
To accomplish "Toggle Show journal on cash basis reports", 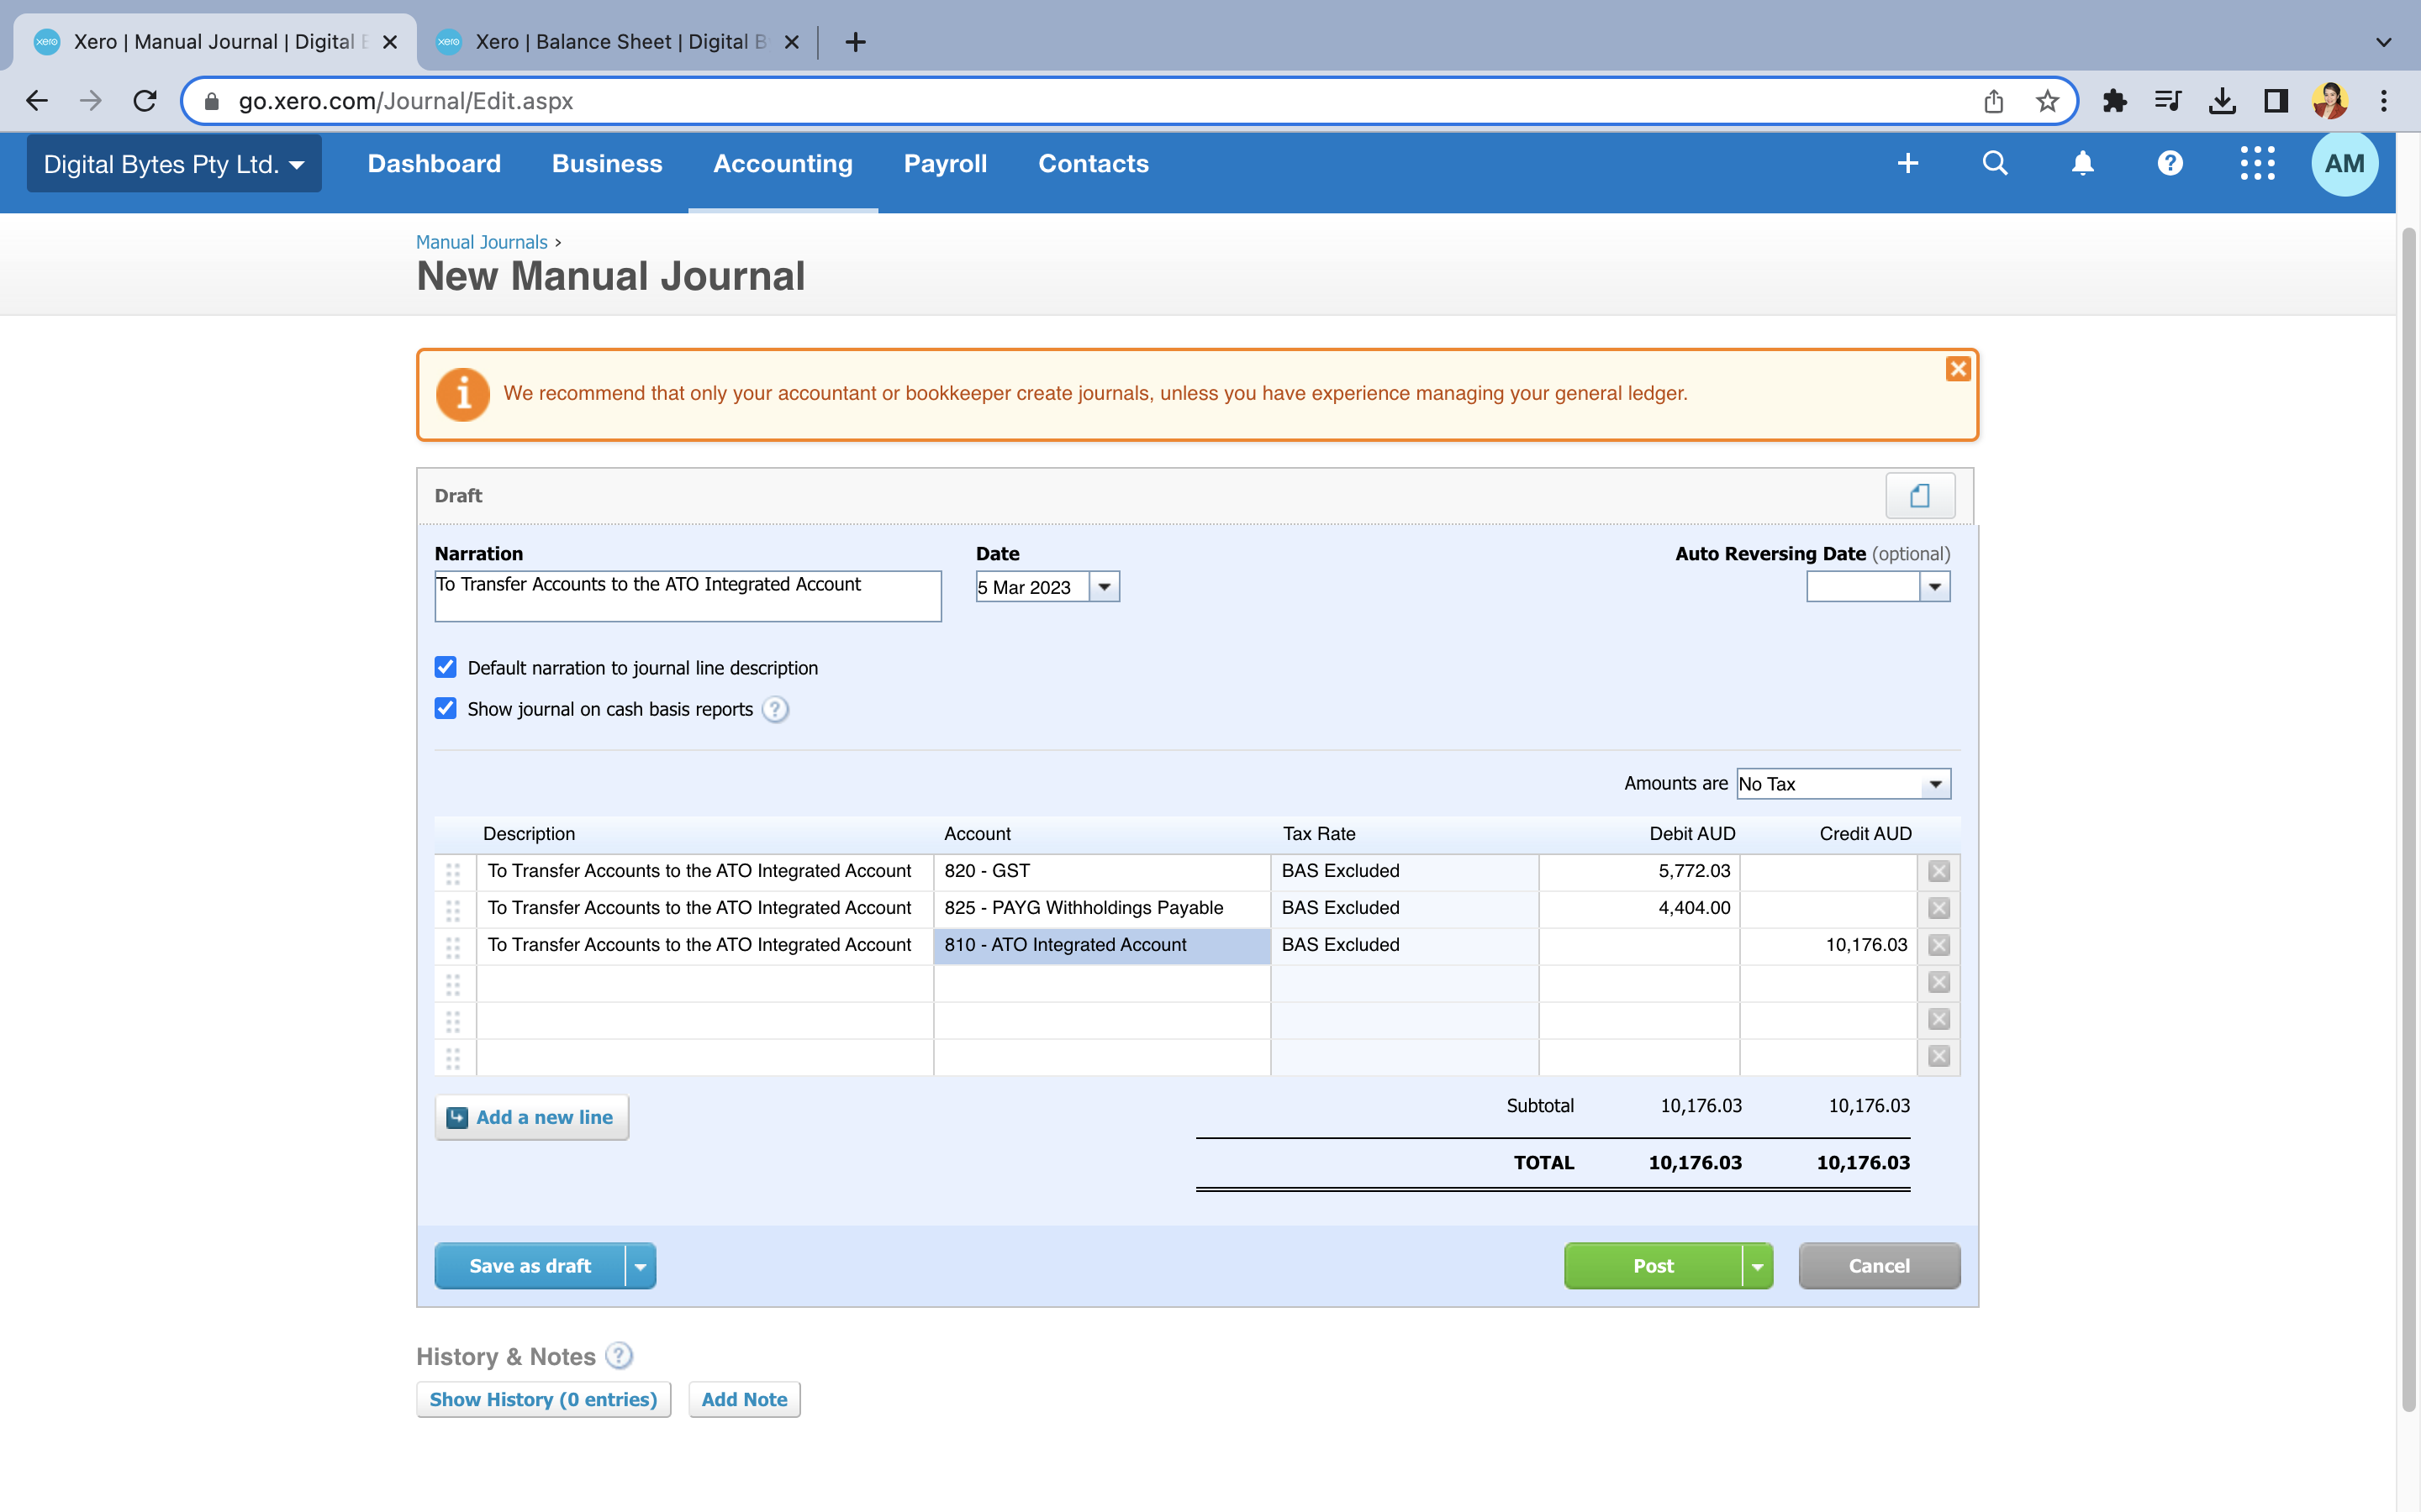I will point(446,708).
